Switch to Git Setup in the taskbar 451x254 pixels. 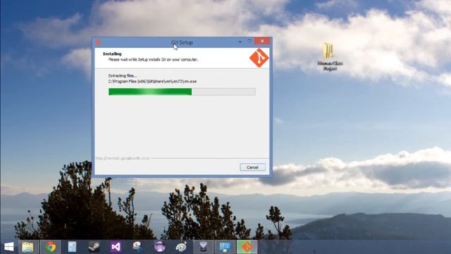click(247, 247)
